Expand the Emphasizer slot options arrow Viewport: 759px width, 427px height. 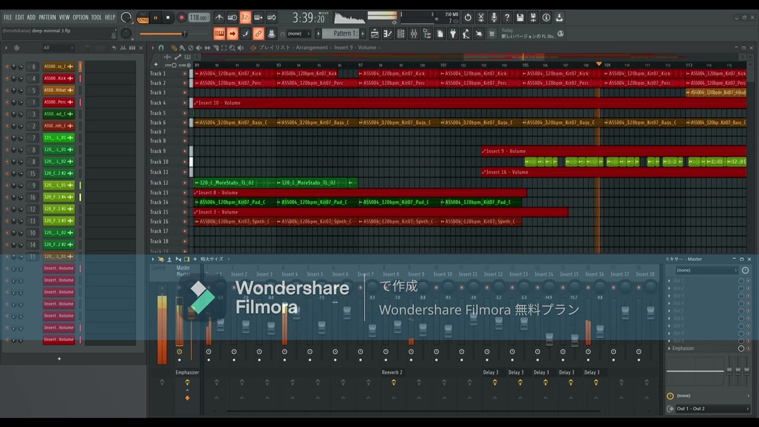pyautogui.click(x=669, y=348)
